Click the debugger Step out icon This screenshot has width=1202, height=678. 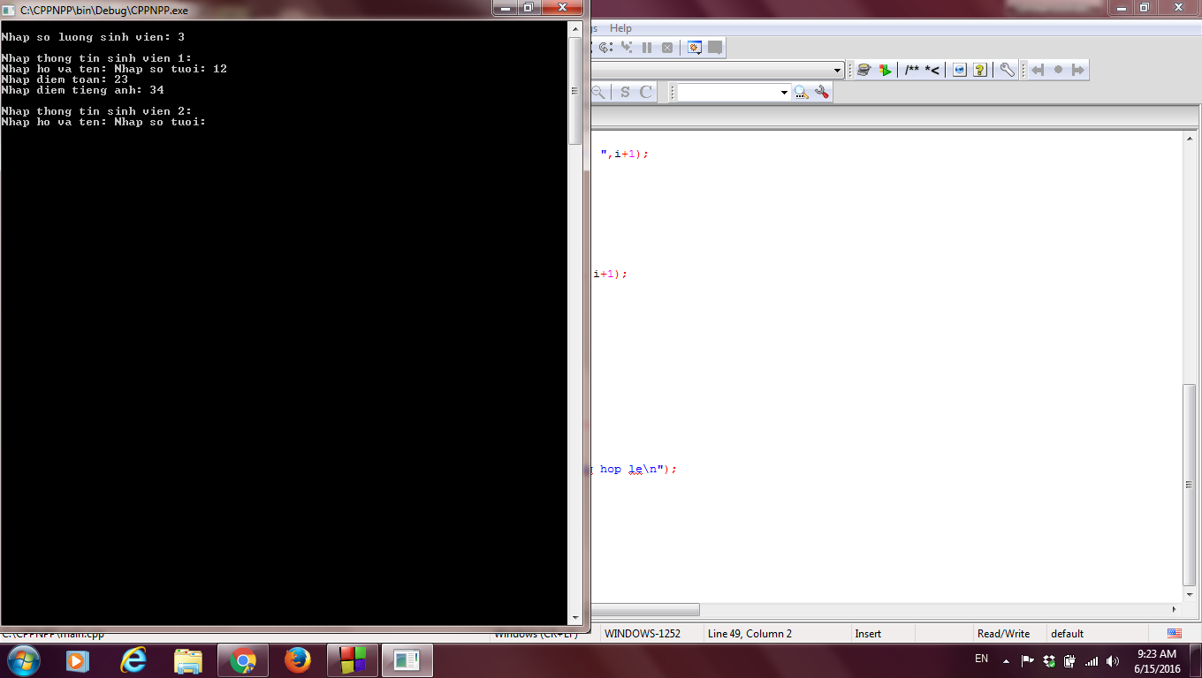[605, 48]
